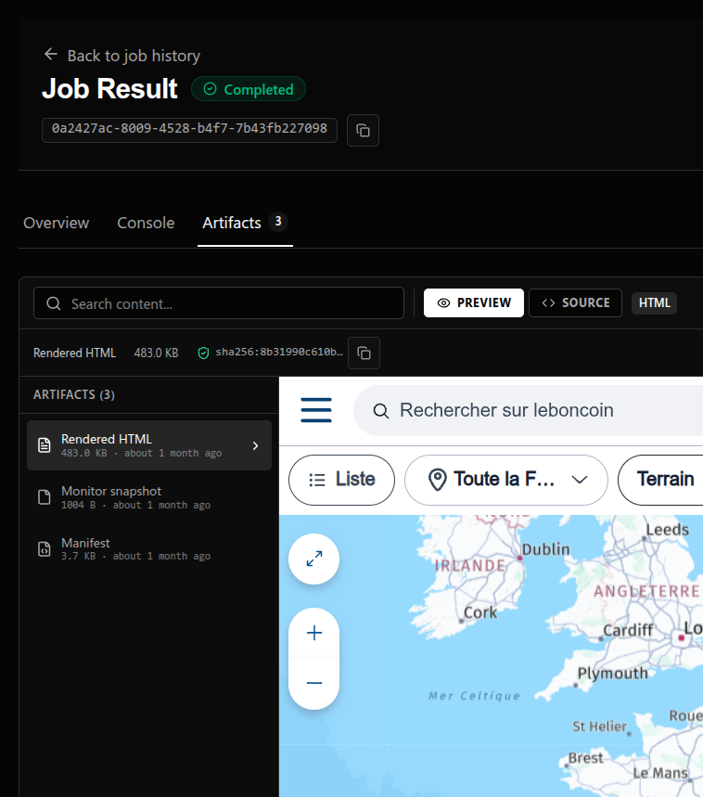Switch to Liste view button
Viewport: 703px width, 797px height.
click(x=341, y=480)
